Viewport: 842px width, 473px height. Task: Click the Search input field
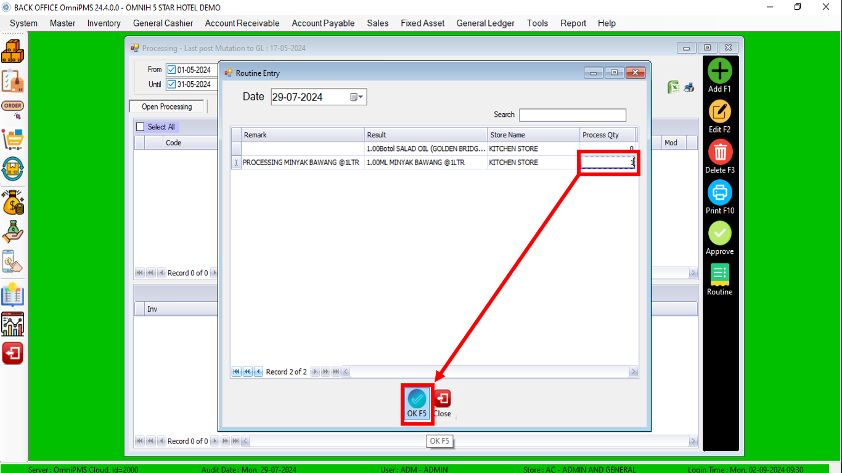[x=573, y=115]
